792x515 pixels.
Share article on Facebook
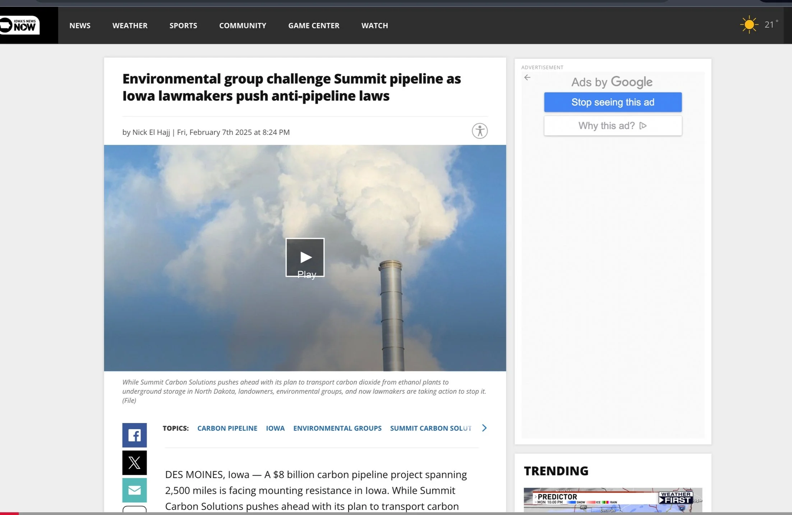(x=134, y=435)
